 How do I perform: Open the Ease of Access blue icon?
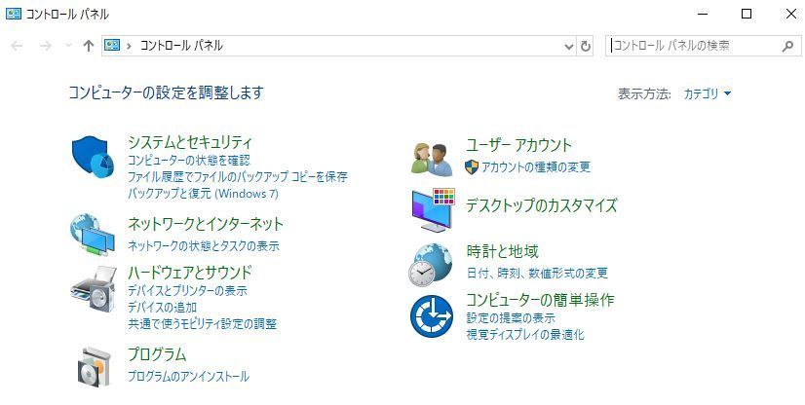coord(431,316)
